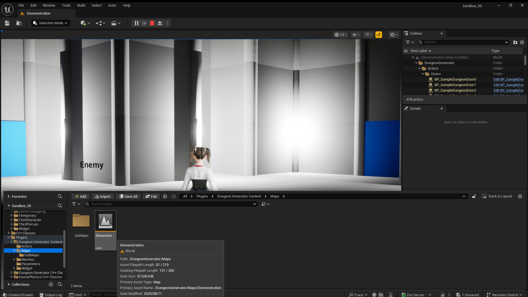This screenshot has width=528, height=297.
Task: Open the quick add actor icon
Action: pyautogui.click(x=85, y=23)
